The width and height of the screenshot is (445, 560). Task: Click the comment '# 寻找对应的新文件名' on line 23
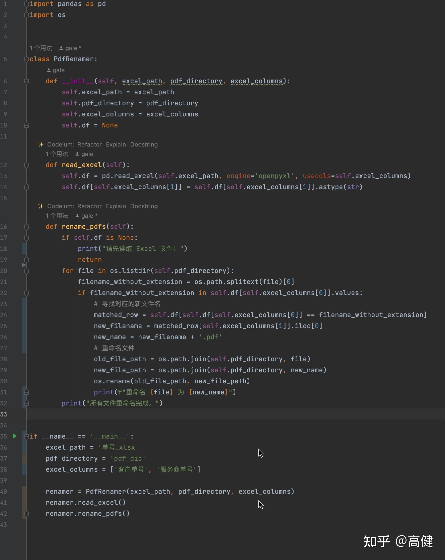[x=127, y=304]
